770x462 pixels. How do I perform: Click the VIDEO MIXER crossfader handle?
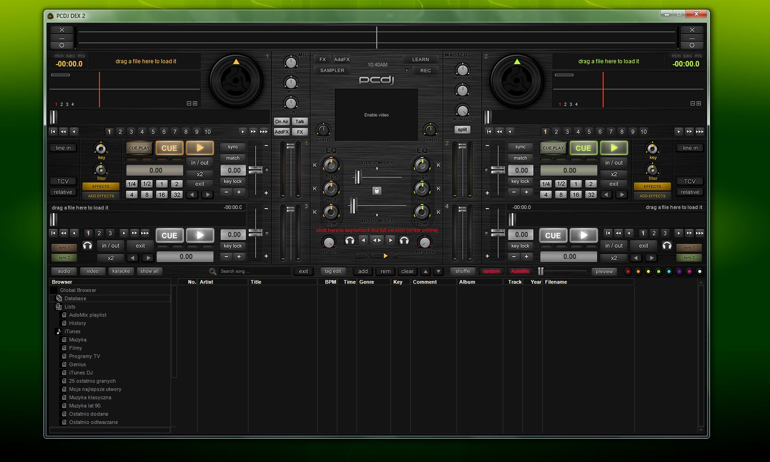pos(357,177)
